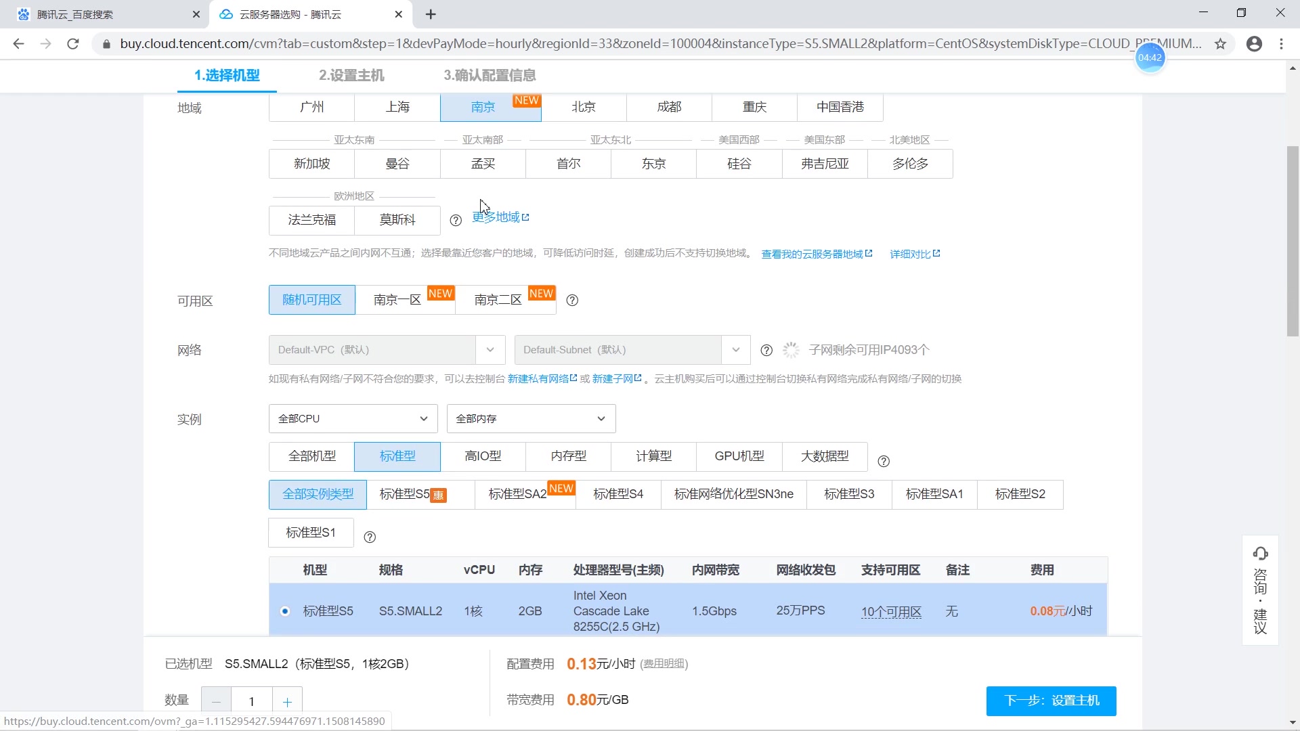Image resolution: width=1300 pixels, height=731 pixels.
Task: Choose 上海 region
Action: pos(397,107)
